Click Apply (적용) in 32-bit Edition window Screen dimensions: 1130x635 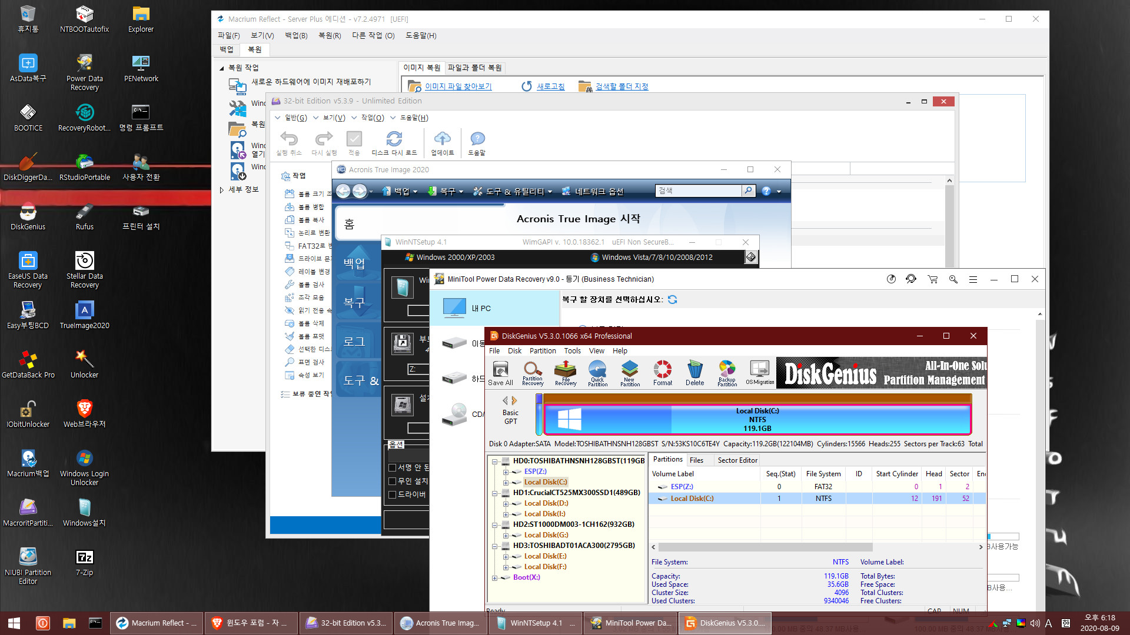coord(354,143)
